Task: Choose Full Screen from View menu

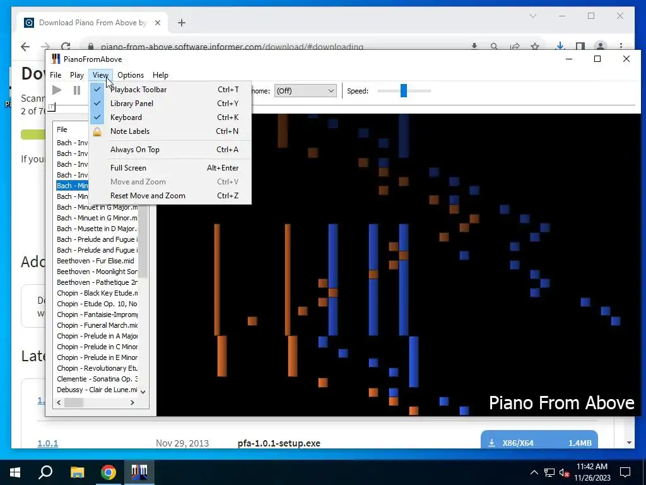Action: (x=170, y=168)
